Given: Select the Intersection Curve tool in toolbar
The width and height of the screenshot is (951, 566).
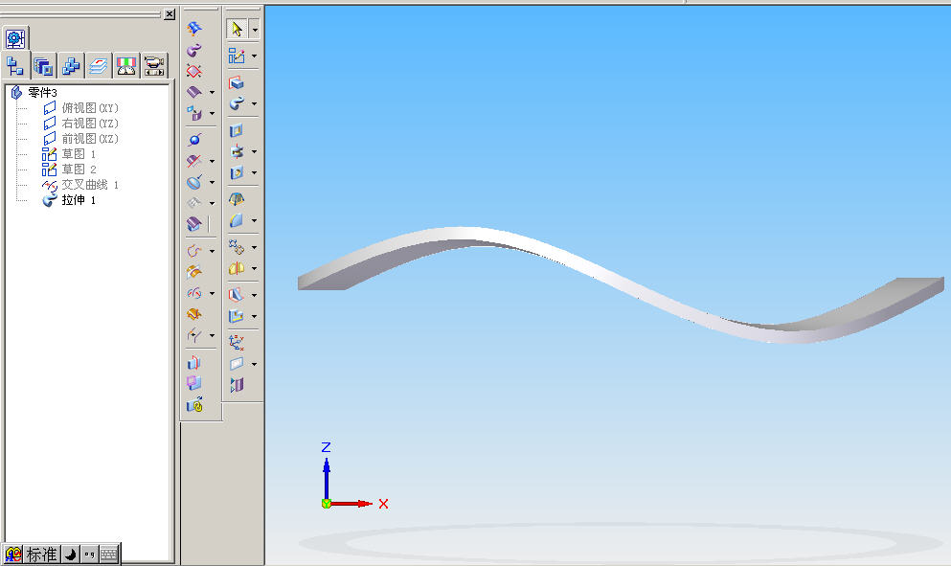Looking at the screenshot, I should [194, 294].
